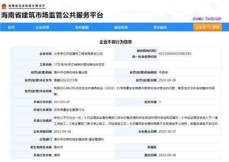Select company name 北京燕化天钲建筑工程有限责任公司
Viewport: 229px width, 162px height.
click(x=78, y=53)
